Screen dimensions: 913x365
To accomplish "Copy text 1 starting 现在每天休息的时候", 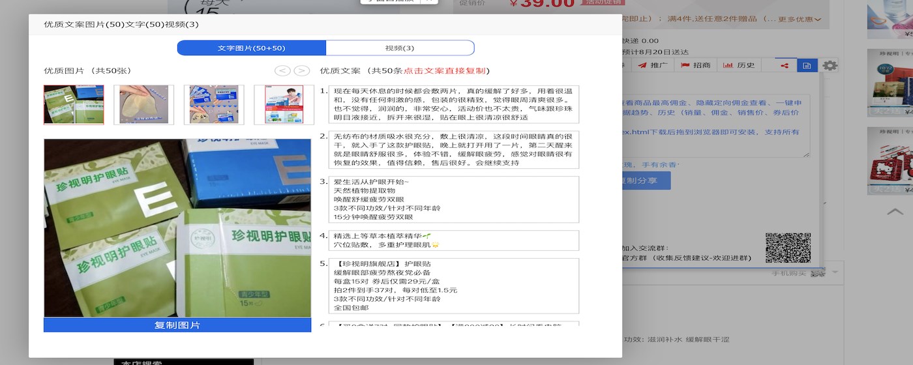I will 454,104.
